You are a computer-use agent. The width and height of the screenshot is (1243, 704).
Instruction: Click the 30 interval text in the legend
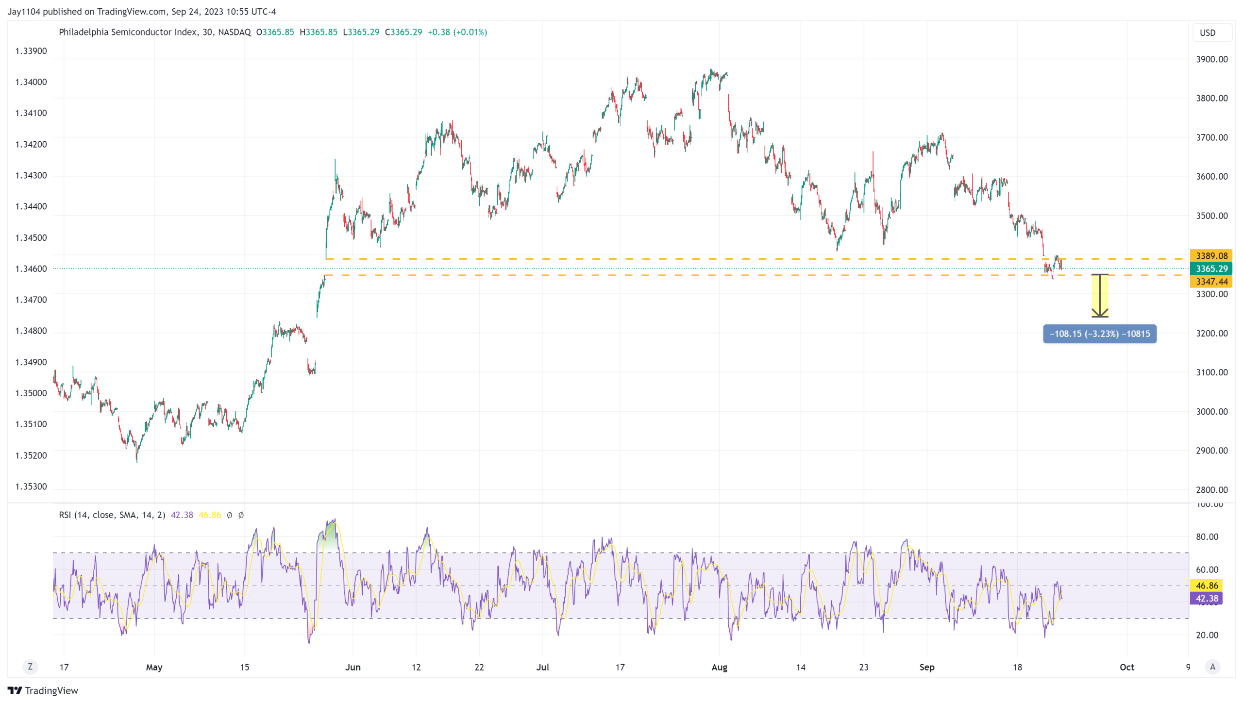(207, 32)
